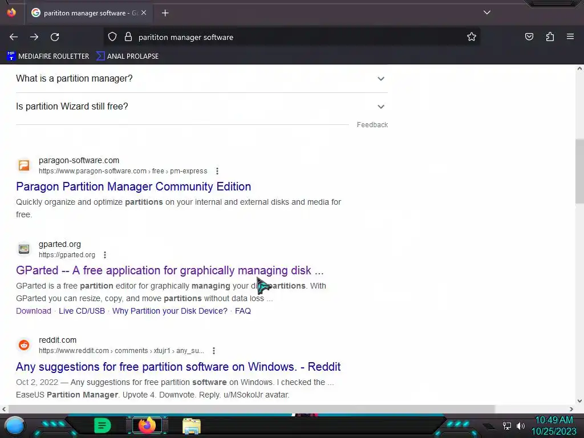Open more options for Reddit result
Viewport: 584px width, 438px height.
[x=214, y=351]
